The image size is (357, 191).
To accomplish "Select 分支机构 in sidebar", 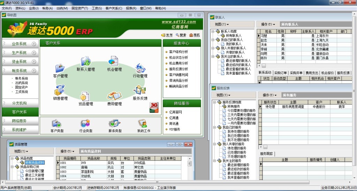I will [x=20, y=103].
